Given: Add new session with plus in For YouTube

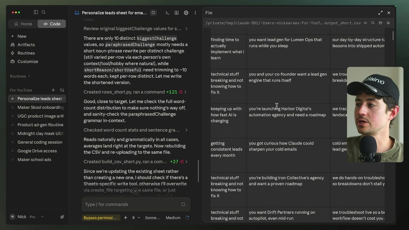Looking at the screenshot, I should [53, 90].
